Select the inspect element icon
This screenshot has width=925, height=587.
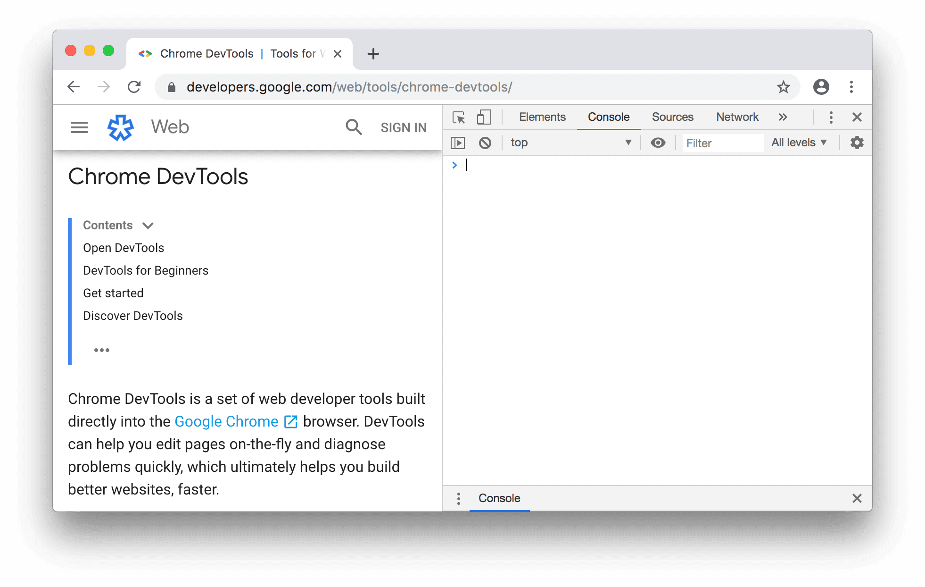(x=459, y=117)
